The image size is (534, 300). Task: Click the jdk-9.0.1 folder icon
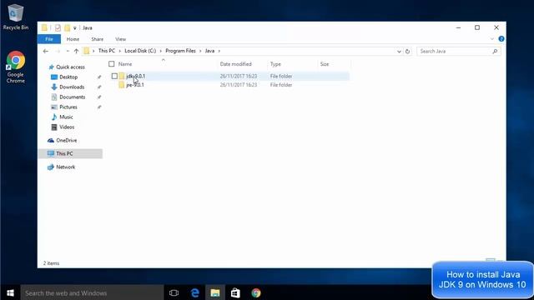[x=122, y=76]
